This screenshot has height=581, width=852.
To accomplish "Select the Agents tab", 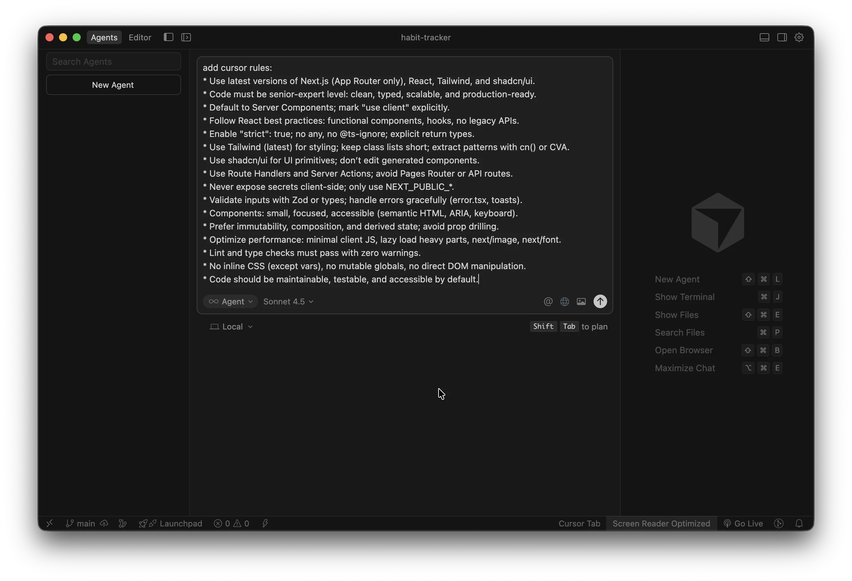I will pyautogui.click(x=104, y=37).
